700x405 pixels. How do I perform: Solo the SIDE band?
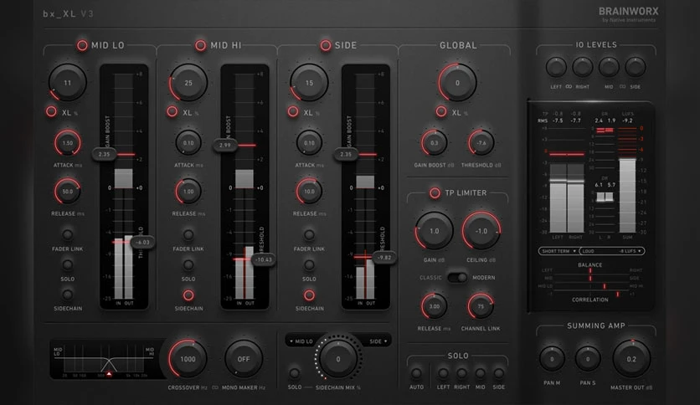[309, 265]
